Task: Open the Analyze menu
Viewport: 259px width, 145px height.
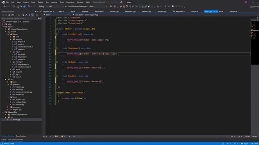Action: (x=54, y=2)
